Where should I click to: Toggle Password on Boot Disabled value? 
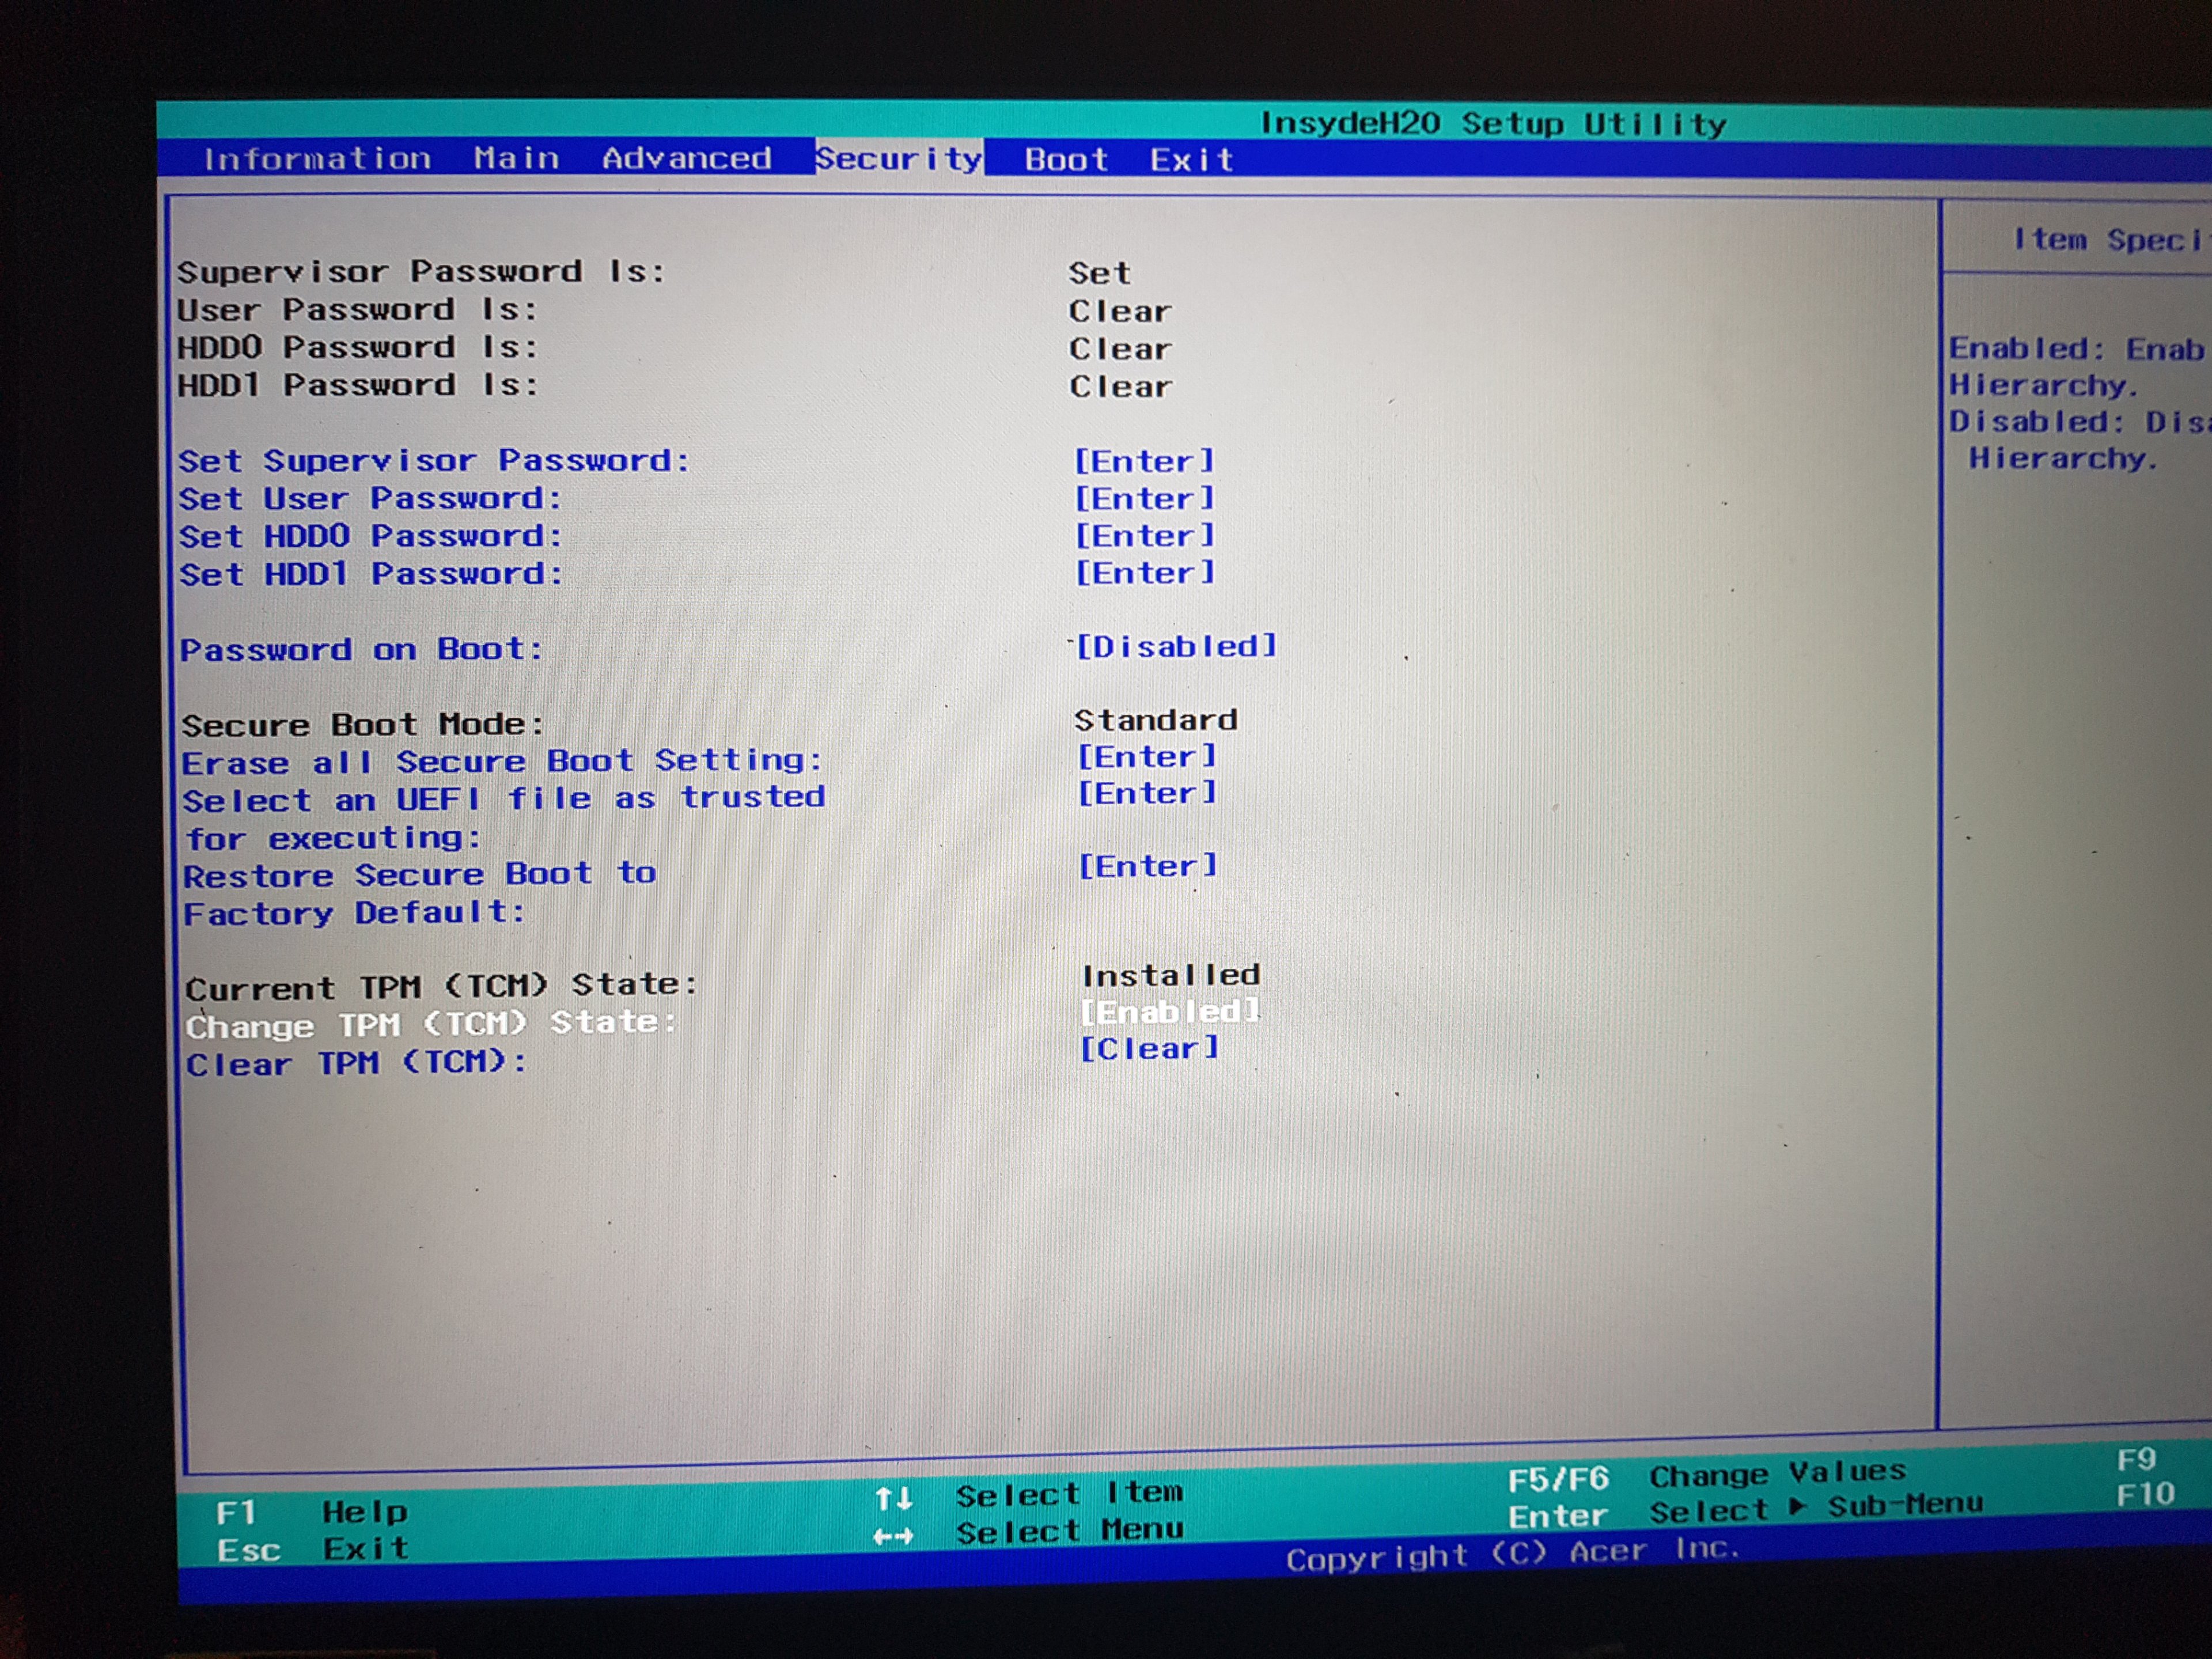tap(1176, 647)
